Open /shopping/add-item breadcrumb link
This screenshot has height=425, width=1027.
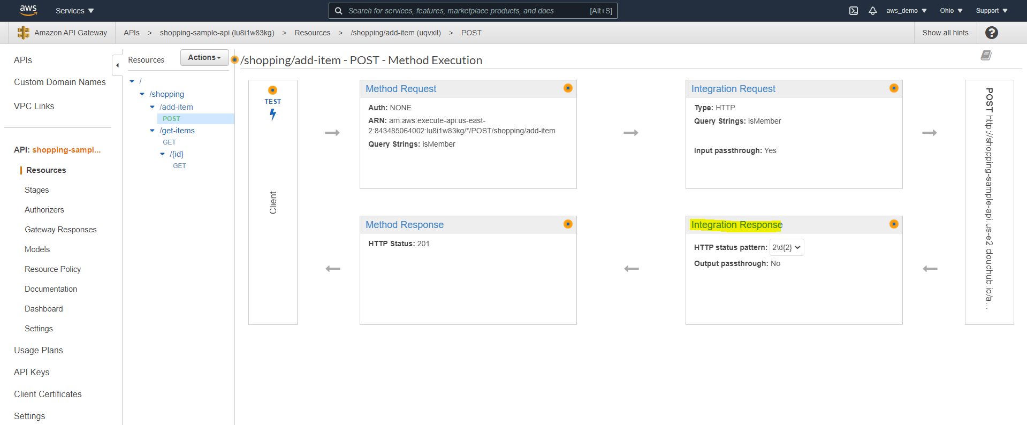[x=395, y=33]
